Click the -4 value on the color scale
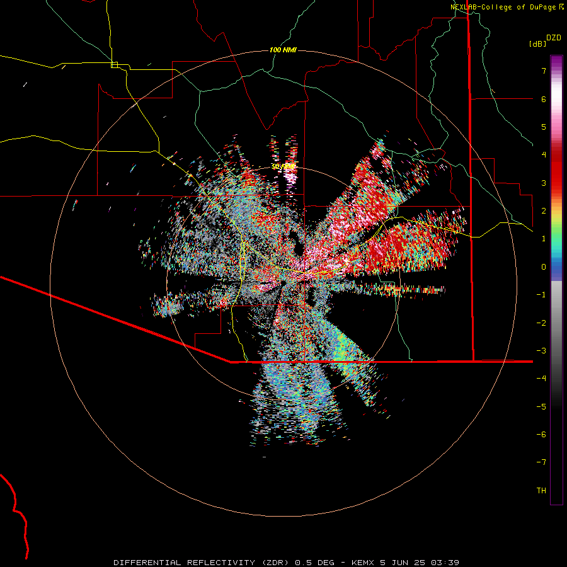Image resolution: width=567 pixels, height=567 pixels. coord(541,378)
